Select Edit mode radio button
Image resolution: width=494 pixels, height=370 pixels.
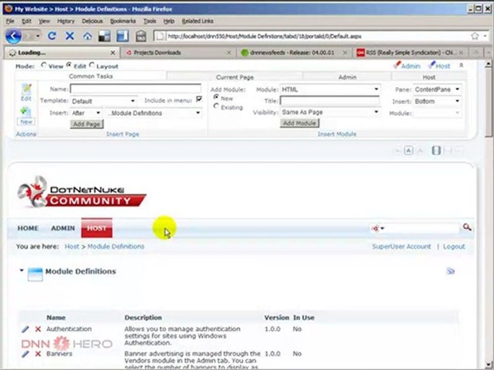click(68, 65)
